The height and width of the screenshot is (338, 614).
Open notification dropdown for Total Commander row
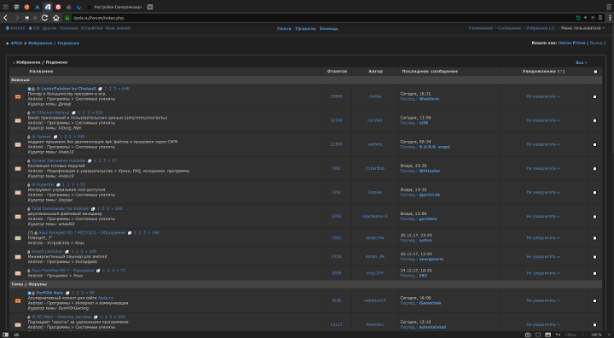pos(542,216)
